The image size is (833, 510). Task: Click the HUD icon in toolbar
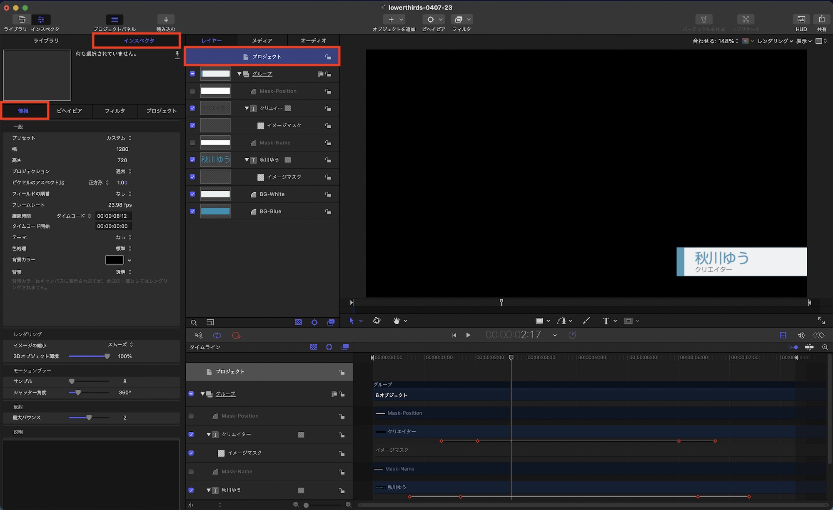(801, 20)
